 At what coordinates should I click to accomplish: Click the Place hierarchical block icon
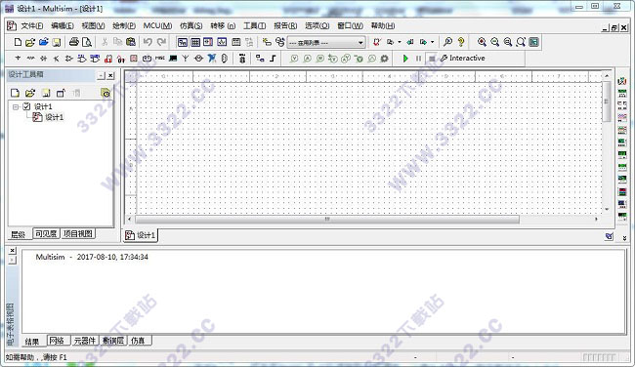(260, 59)
